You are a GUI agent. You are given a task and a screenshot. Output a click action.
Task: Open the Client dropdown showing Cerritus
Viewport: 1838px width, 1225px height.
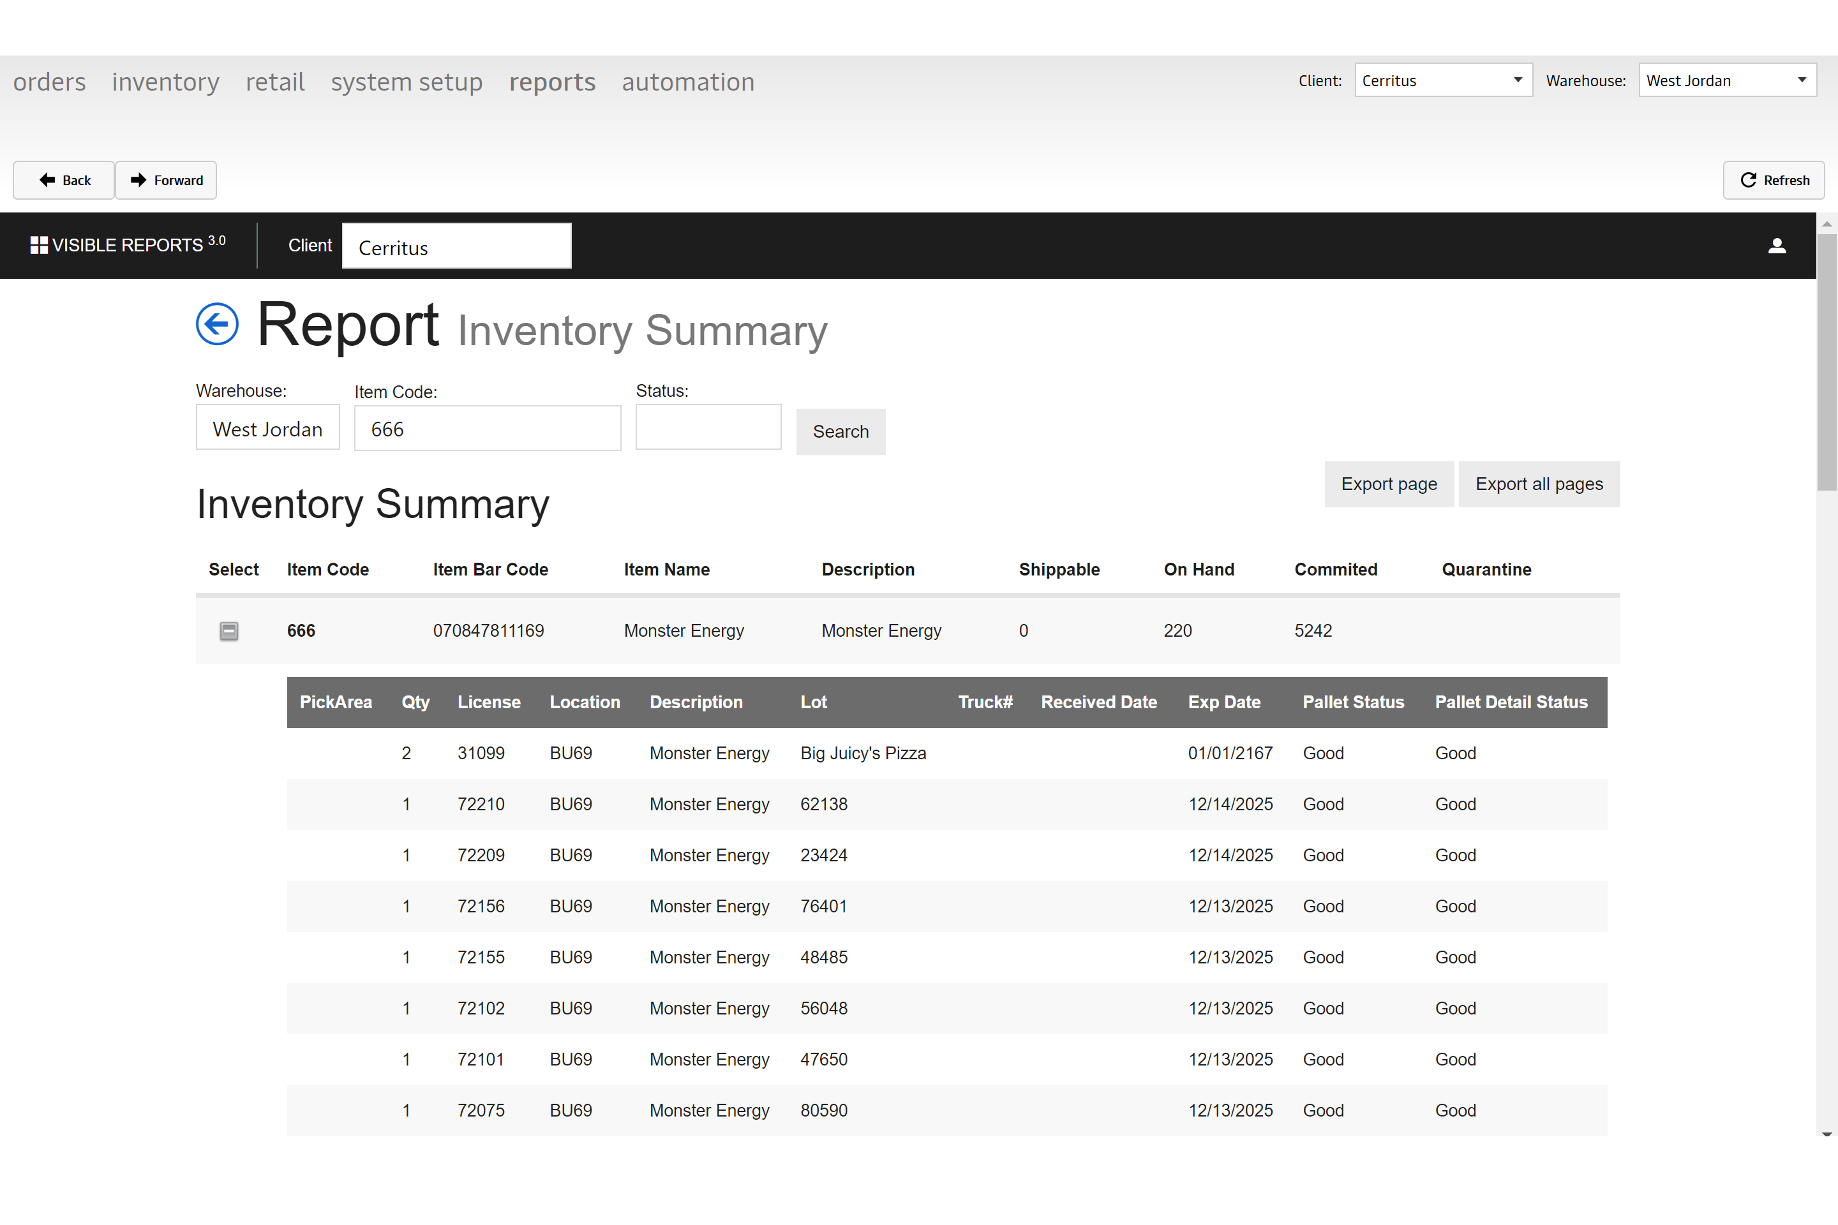coord(1442,79)
